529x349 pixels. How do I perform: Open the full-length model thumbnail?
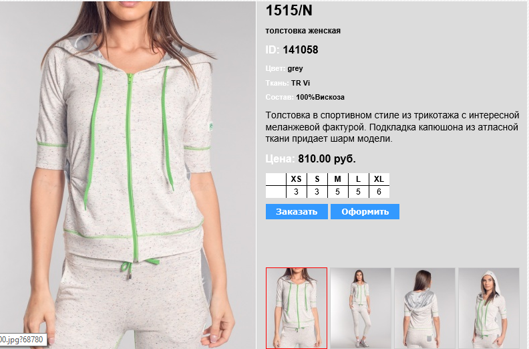tap(360, 308)
